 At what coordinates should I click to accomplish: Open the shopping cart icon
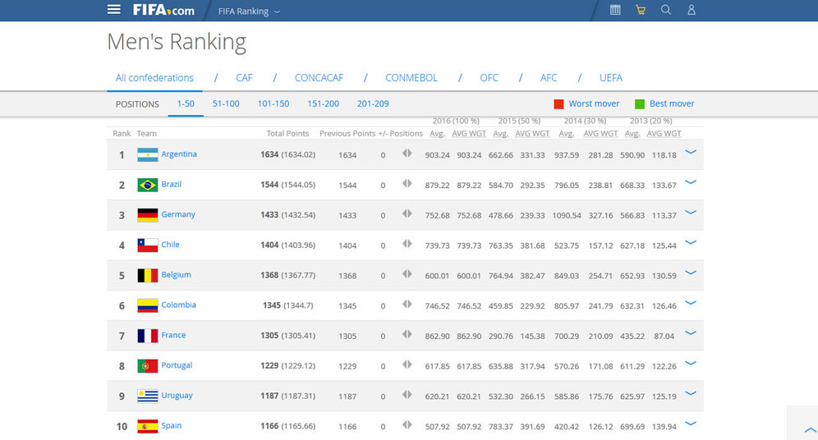[641, 10]
